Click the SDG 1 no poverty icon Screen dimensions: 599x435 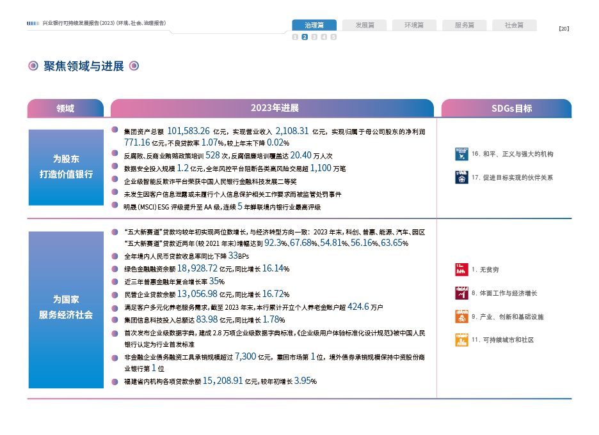click(461, 270)
